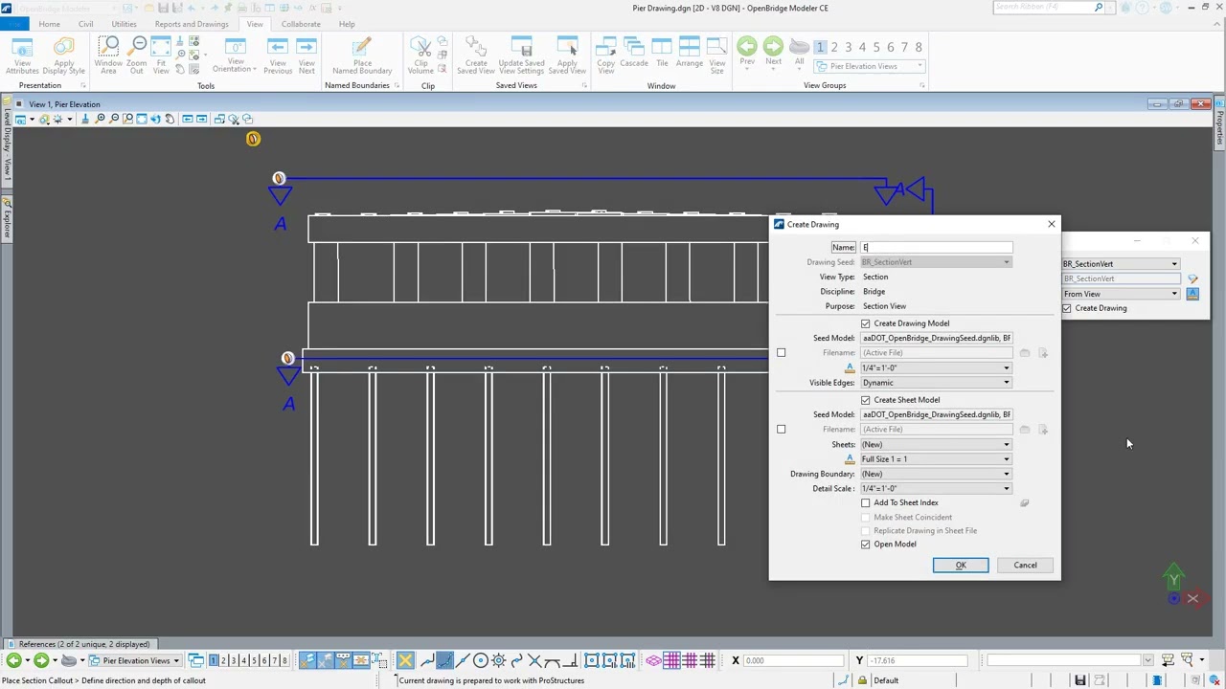1226x689 pixels.
Task: Select Apply Display Style tool
Action: point(63,56)
